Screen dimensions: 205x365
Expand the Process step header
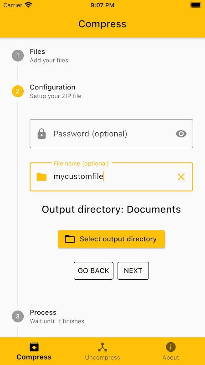[57, 316]
